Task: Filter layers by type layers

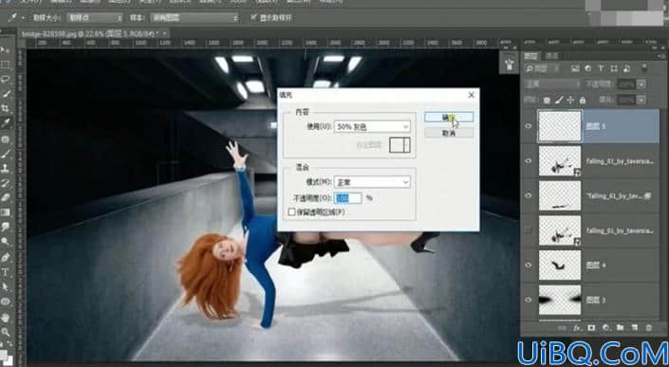Action: pyautogui.click(x=601, y=68)
